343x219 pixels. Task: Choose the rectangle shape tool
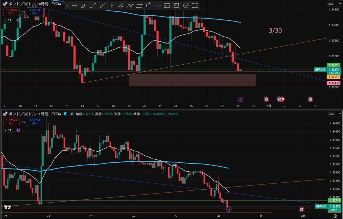click(195, 5)
